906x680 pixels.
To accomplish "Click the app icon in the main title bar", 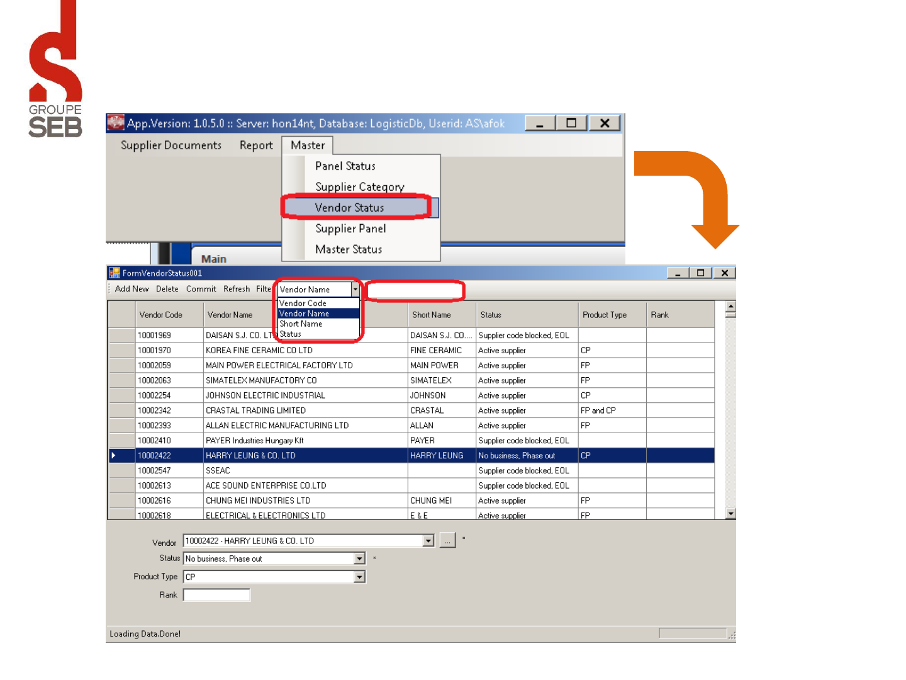I will pyautogui.click(x=116, y=123).
